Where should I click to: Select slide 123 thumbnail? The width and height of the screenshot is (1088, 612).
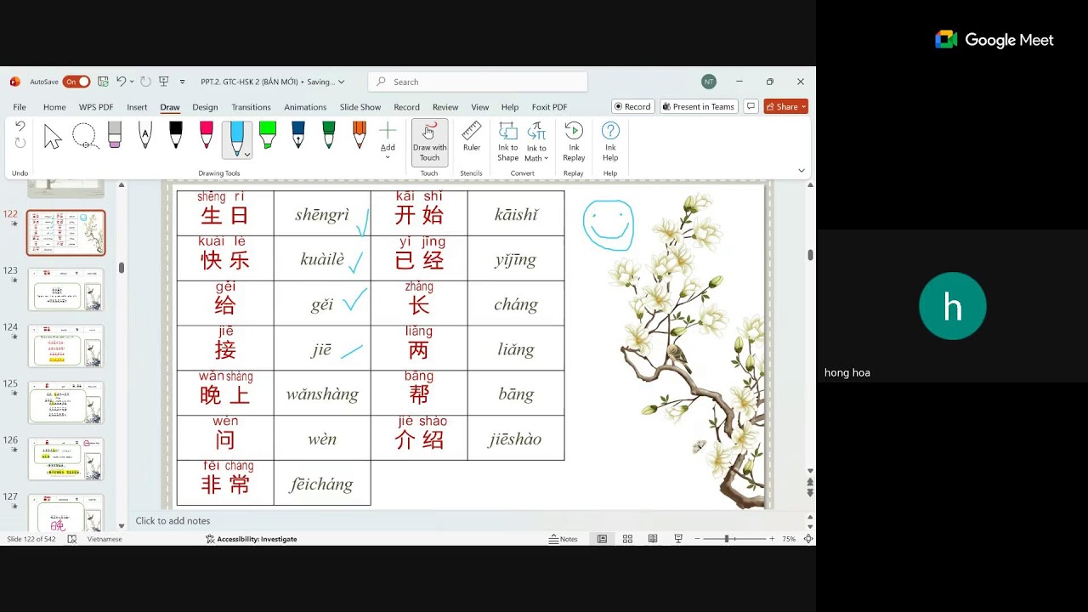pyautogui.click(x=66, y=289)
